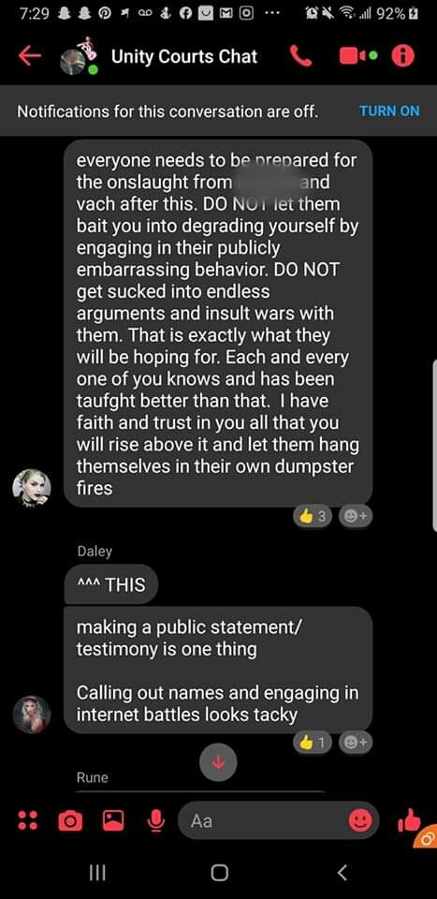View the 3 thumbs-up reactions

[x=313, y=517]
